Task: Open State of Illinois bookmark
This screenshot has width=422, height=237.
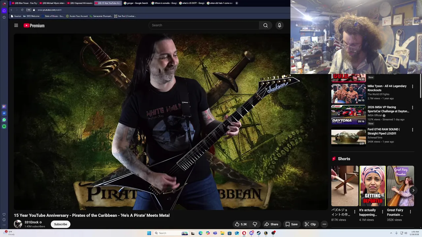Action: (52, 16)
